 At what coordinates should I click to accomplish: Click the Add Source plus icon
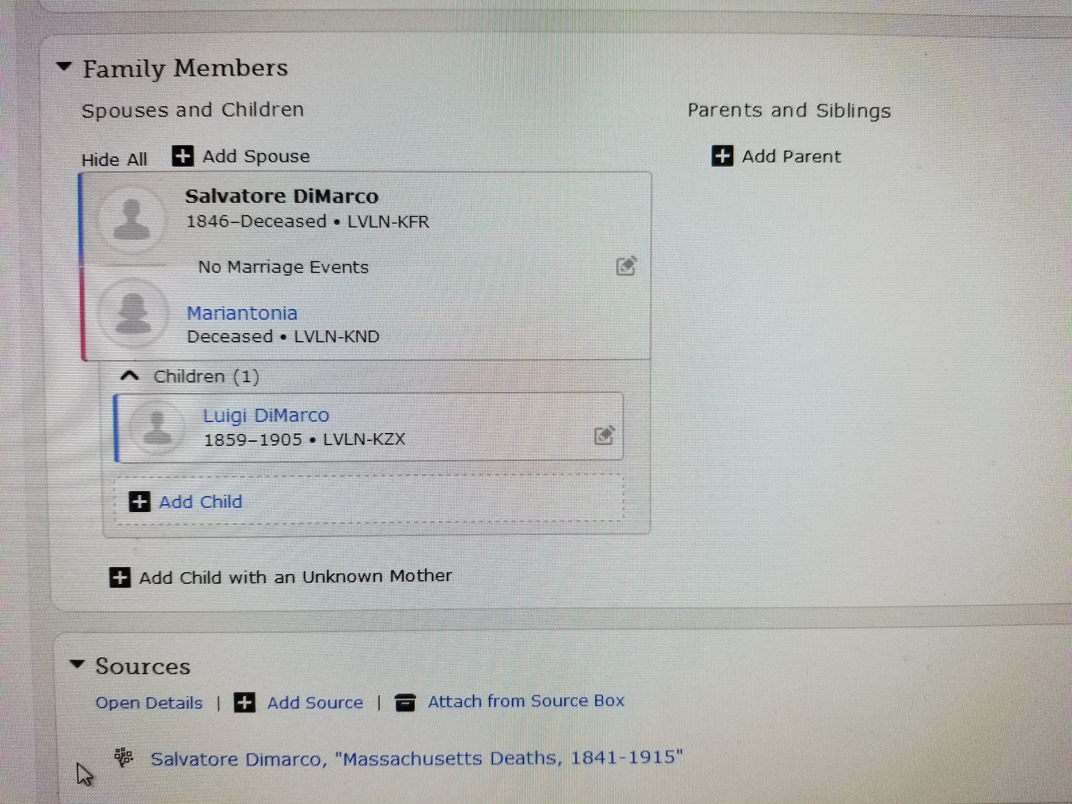pyautogui.click(x=245, y=702)
